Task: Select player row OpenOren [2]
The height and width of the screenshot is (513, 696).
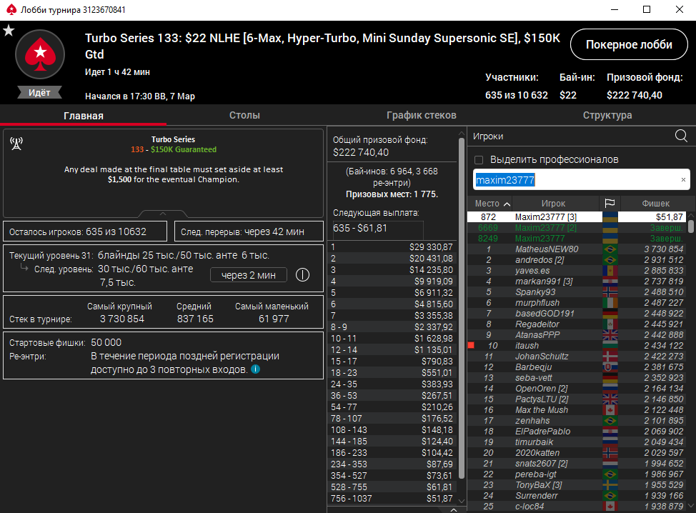Action: click(x=577, y=388)
